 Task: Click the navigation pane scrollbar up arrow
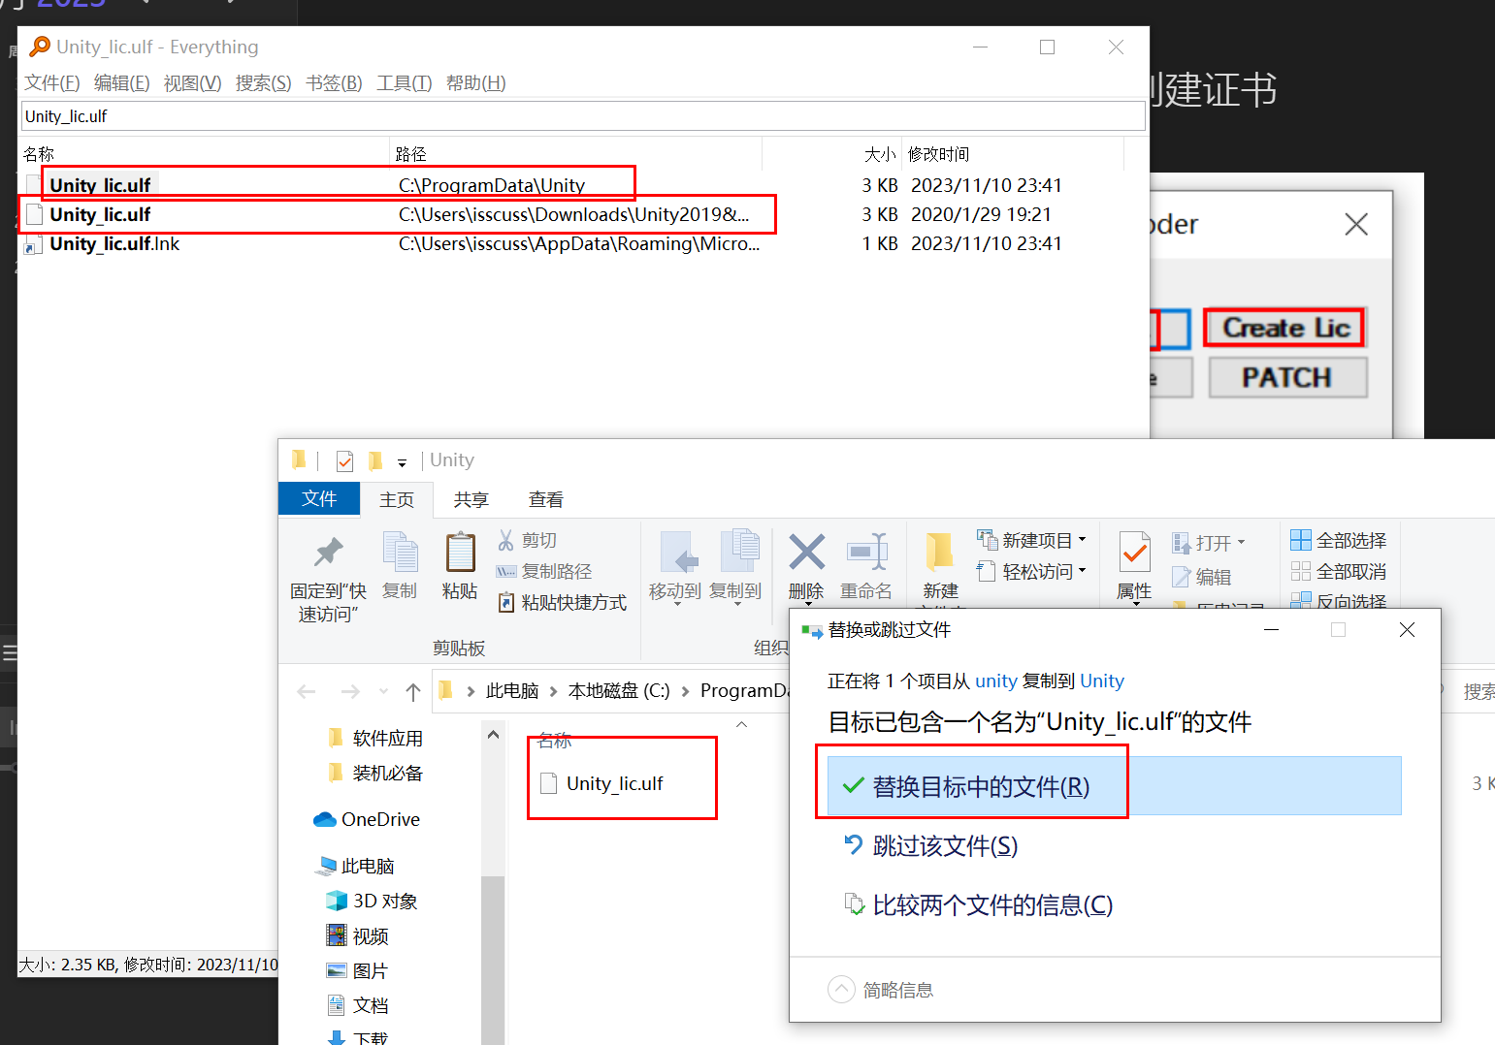tap(493, 735)
